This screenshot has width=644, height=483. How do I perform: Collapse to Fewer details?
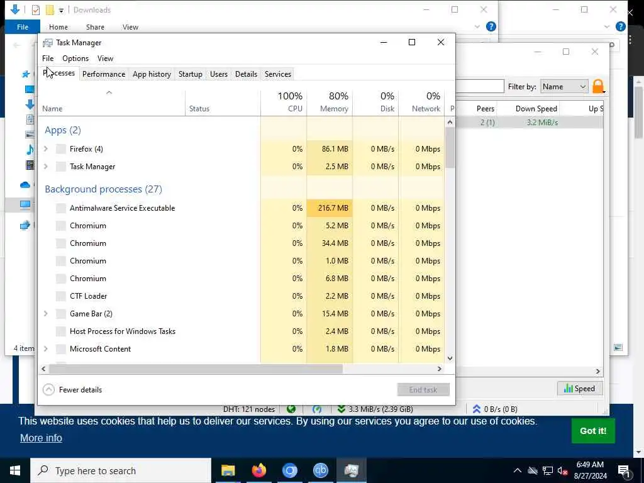[72, 390]
